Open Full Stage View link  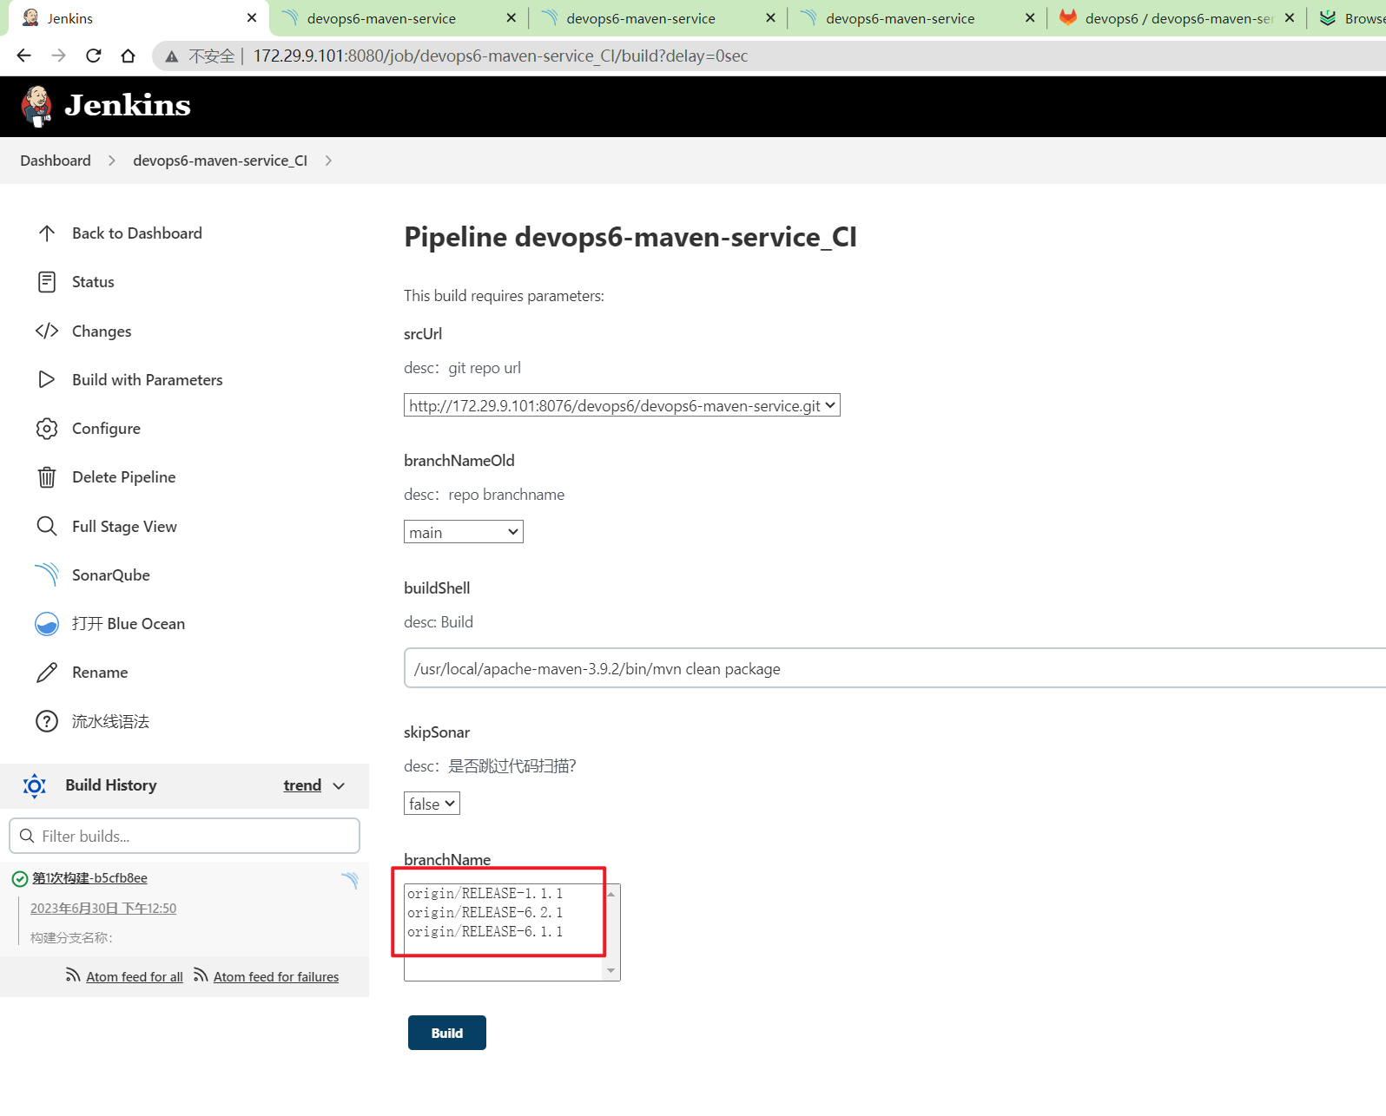tap(124, 527)
